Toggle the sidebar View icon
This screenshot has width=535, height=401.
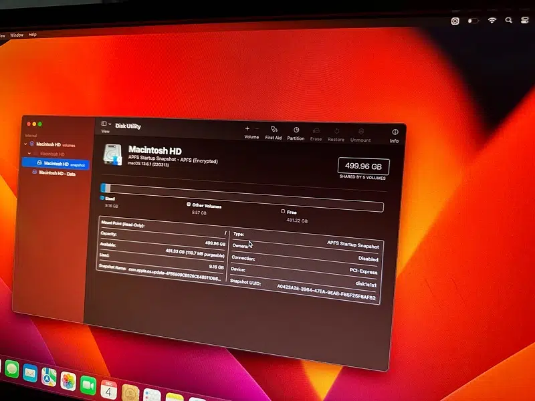[x=104, y=124]
